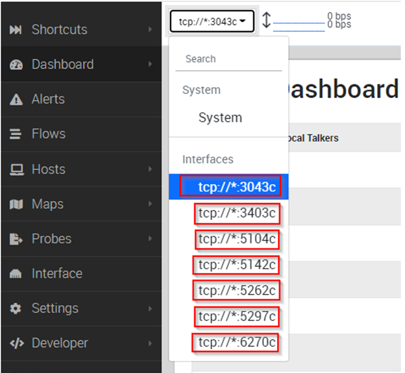The height and width of the screenshot is (373, 405).
Task: Click the Maps folded map icon
Action: pos(16,204)
